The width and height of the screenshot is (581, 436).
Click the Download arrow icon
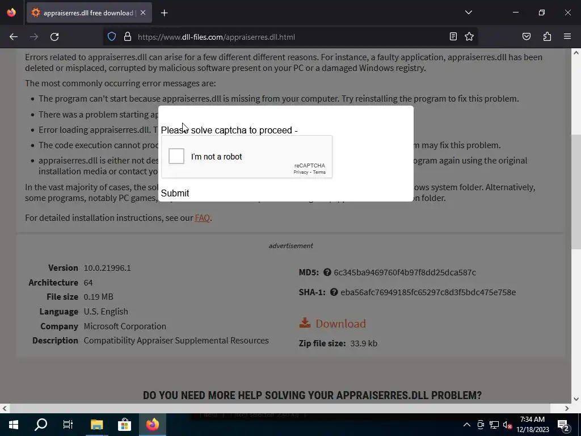pos(305,322)
